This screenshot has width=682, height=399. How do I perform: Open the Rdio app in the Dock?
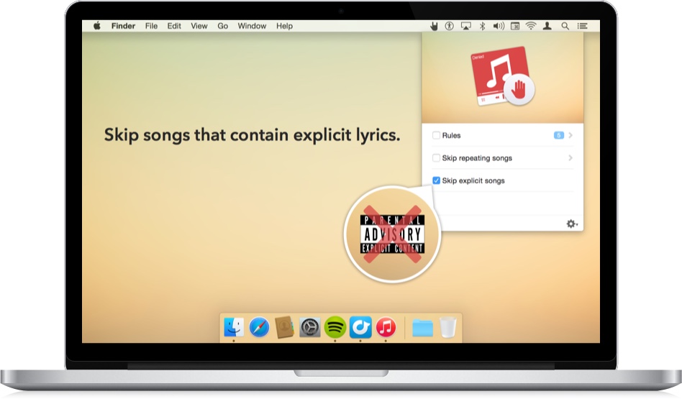click(360, 327)
